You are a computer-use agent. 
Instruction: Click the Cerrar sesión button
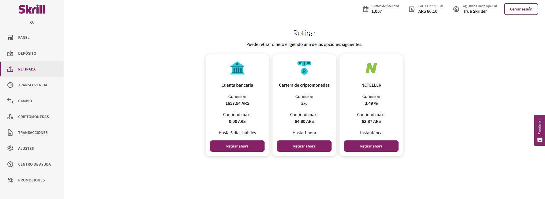(521, 9)
